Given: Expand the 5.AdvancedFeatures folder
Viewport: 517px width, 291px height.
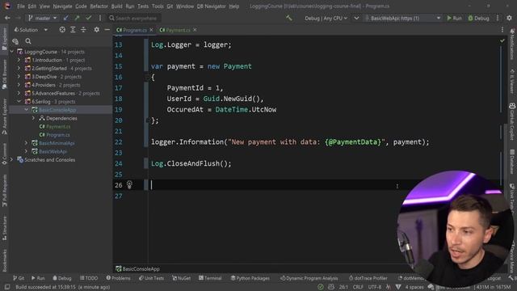Looking at the screenshot, I should point(19,94).
